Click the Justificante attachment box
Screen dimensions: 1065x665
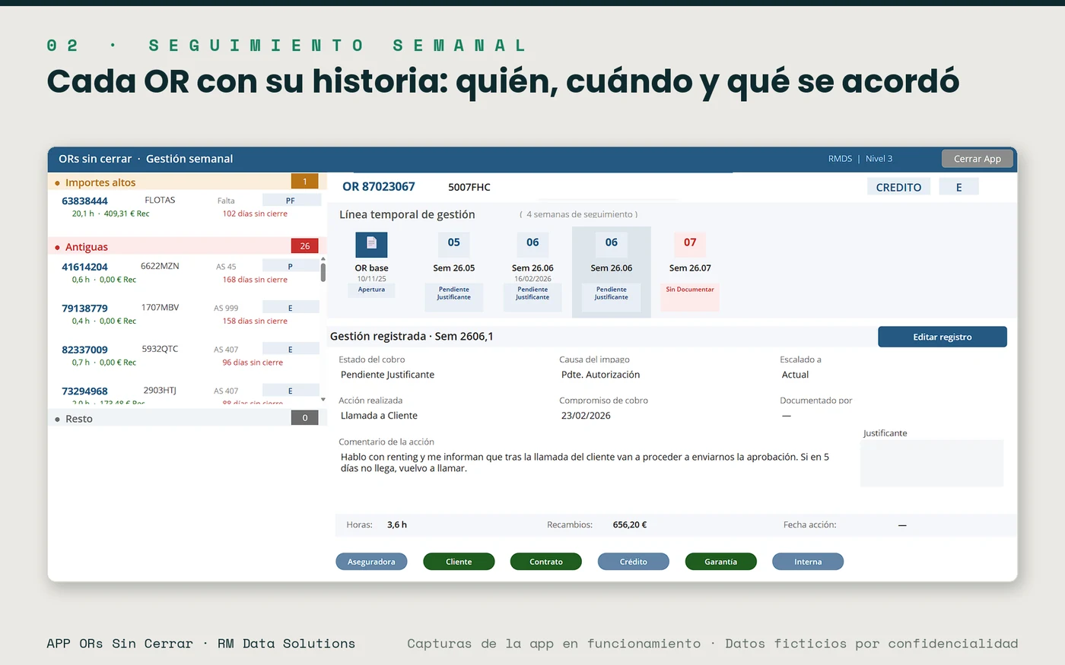(x=932, y=463)
